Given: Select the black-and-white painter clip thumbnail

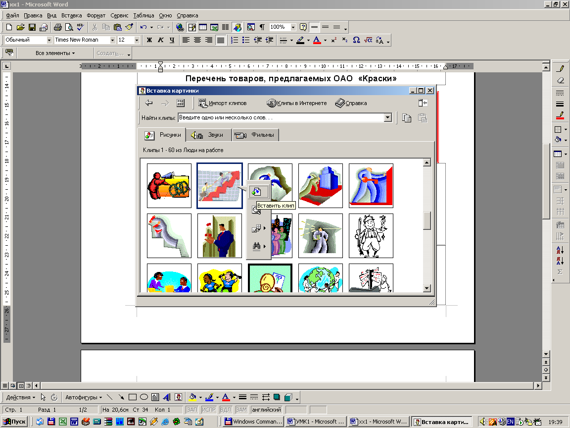Looking at the screenshot, I should click(x=371, y=236).
